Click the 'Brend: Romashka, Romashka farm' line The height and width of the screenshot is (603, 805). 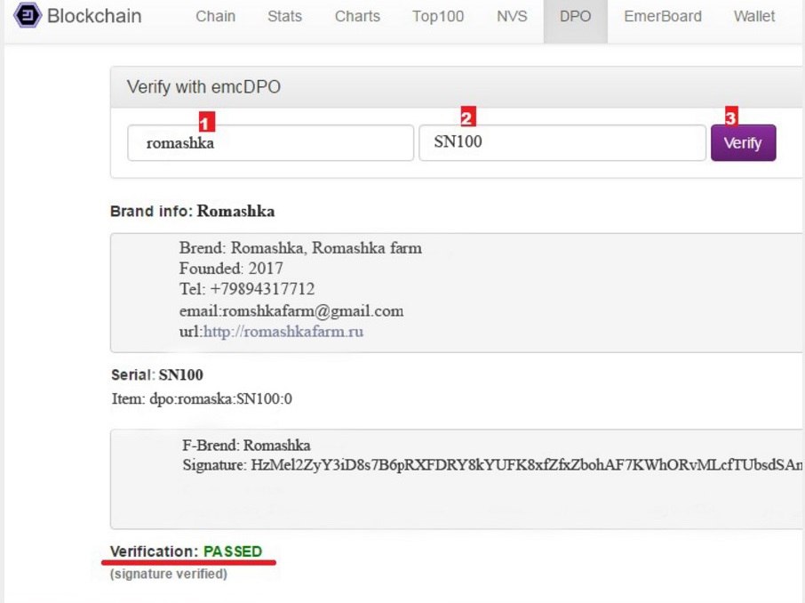click(x=300, y=248)
